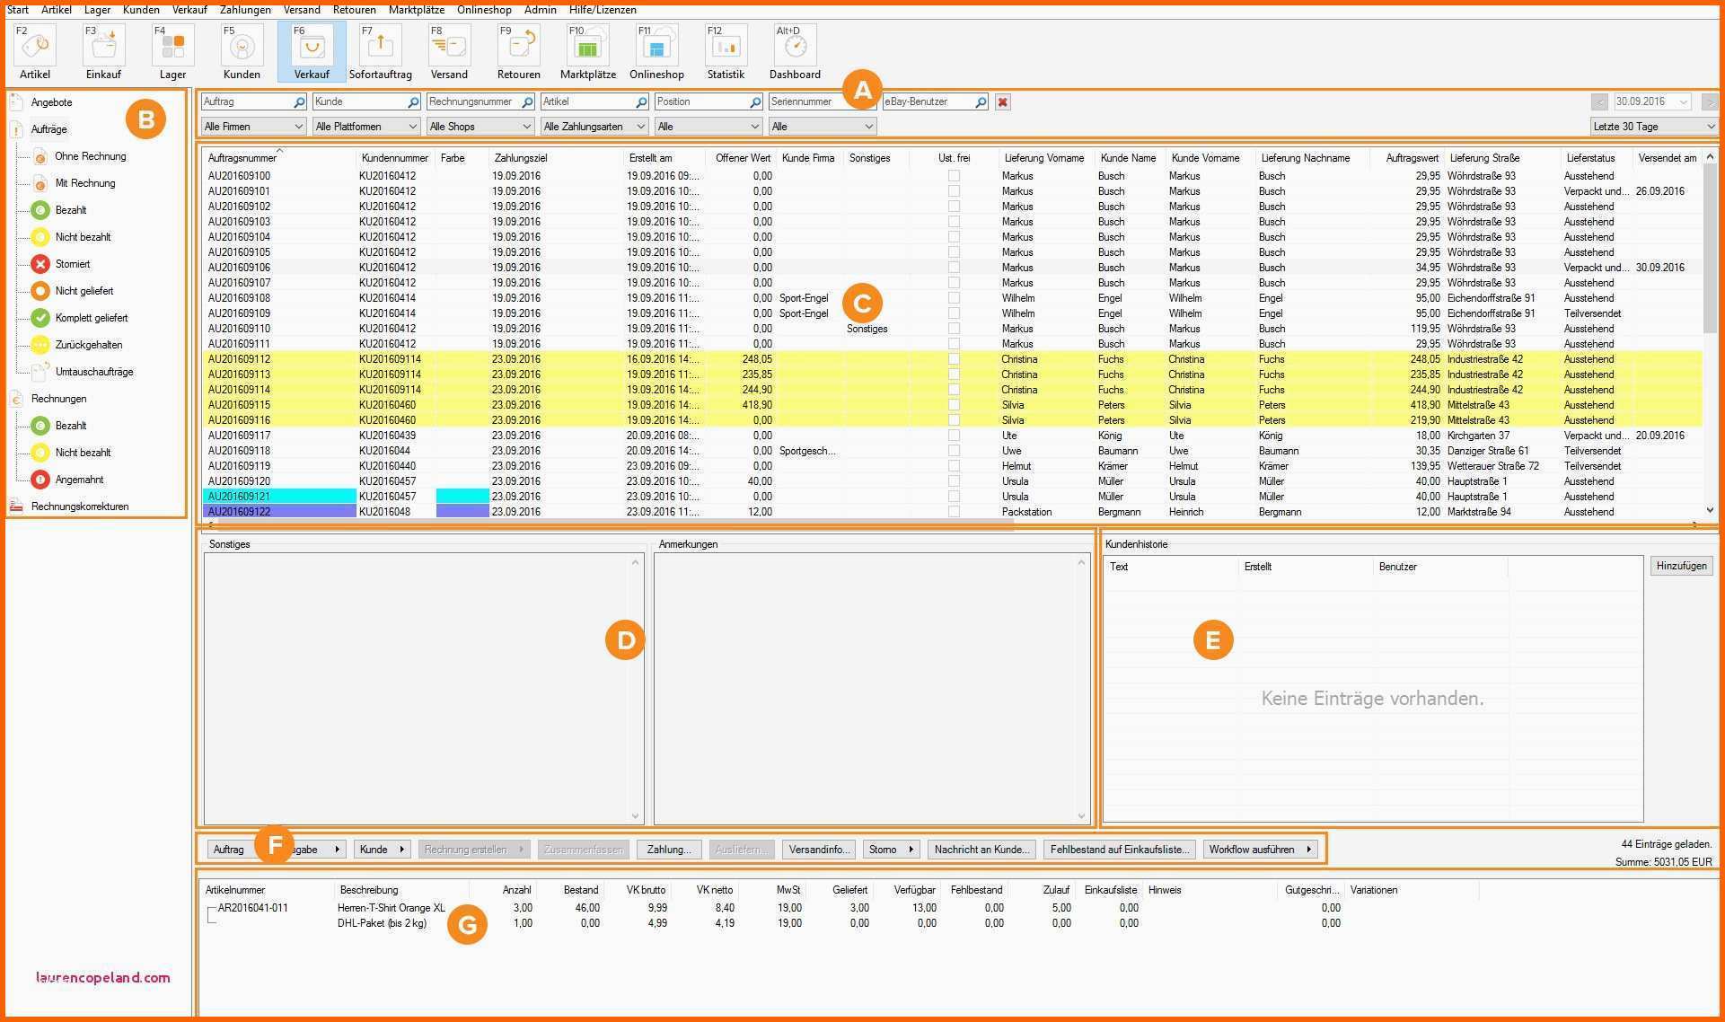Open the Artikel toolbar icon
The height and width of the screenshot is (1022, 1725).
[x=35, y=52]
